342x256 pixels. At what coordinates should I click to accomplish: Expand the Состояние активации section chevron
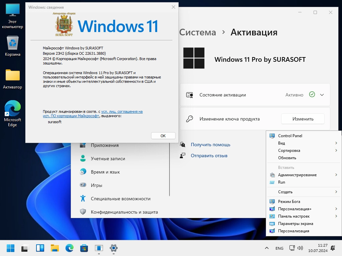tap(322, 95)
